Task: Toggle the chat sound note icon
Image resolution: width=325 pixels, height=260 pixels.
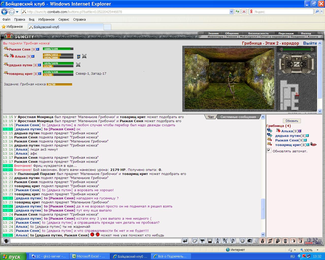Action: point(233,241)
